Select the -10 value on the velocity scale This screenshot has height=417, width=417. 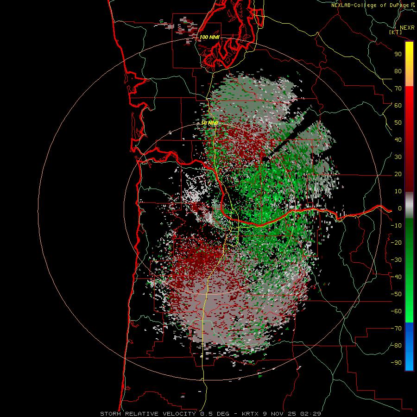pos(396,226)
